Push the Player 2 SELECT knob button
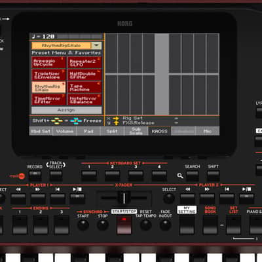The height and width of the screenshot is (262, 262). [169, 198]
